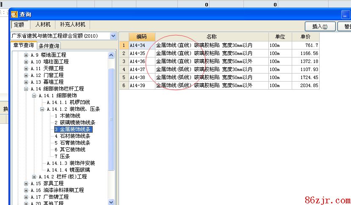Collapse the A.14.1.2 装饰线、压条 node
The image size is (351, 205).
(x=42, y=109)
